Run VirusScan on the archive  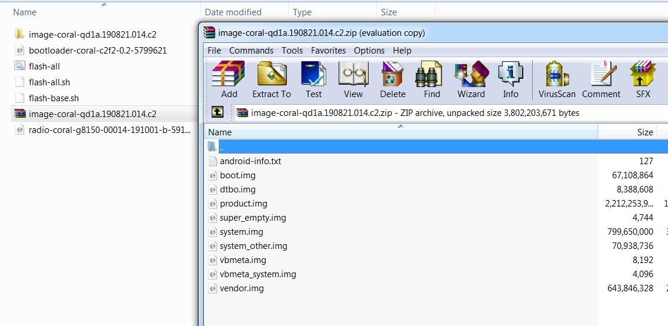pyautogui.click(x=557, y=79)
